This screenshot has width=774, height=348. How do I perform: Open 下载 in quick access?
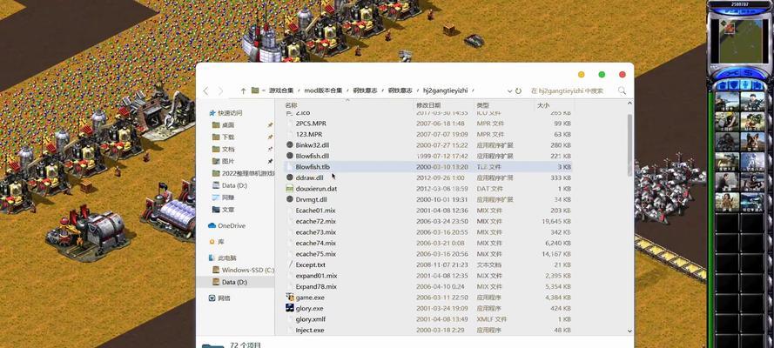click(x=228, y=137)
